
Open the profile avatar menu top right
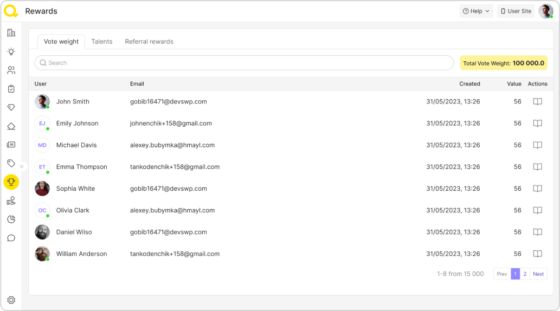(x=545, y=11)
